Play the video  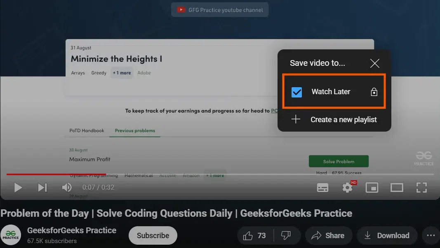[x=18, y=188]
